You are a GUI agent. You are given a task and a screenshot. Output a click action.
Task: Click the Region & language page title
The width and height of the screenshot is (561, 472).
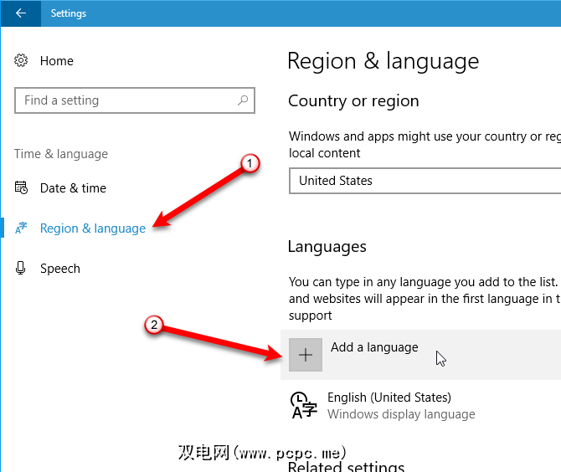point(383,61)
